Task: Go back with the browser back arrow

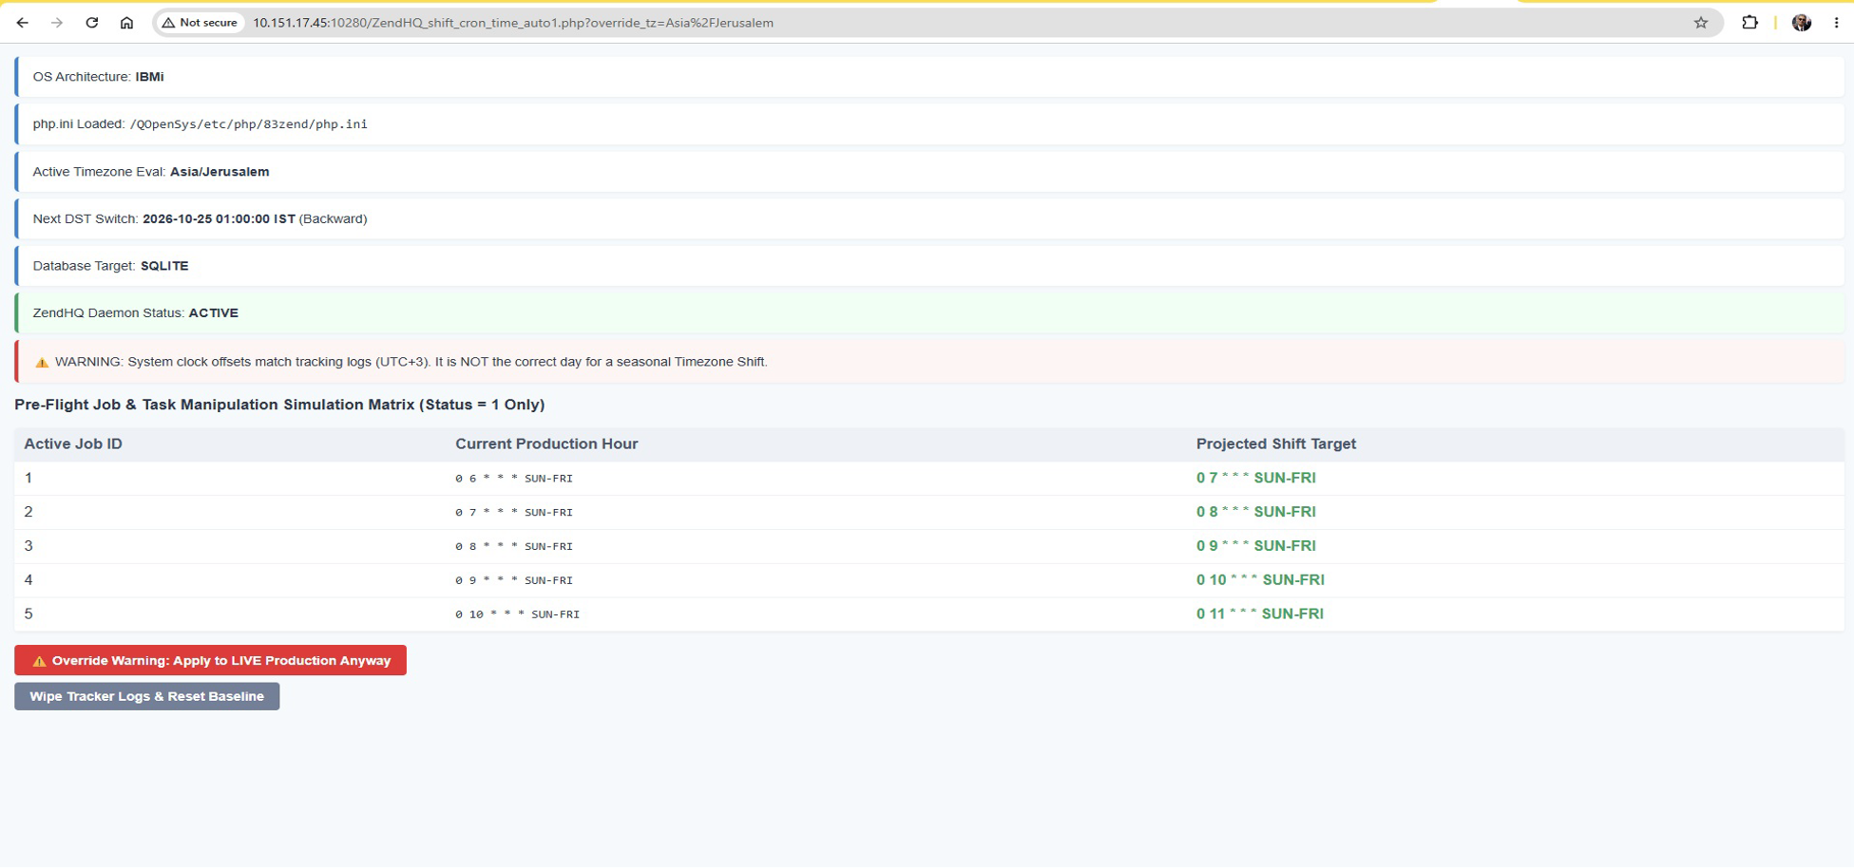Action: (23, 23)
